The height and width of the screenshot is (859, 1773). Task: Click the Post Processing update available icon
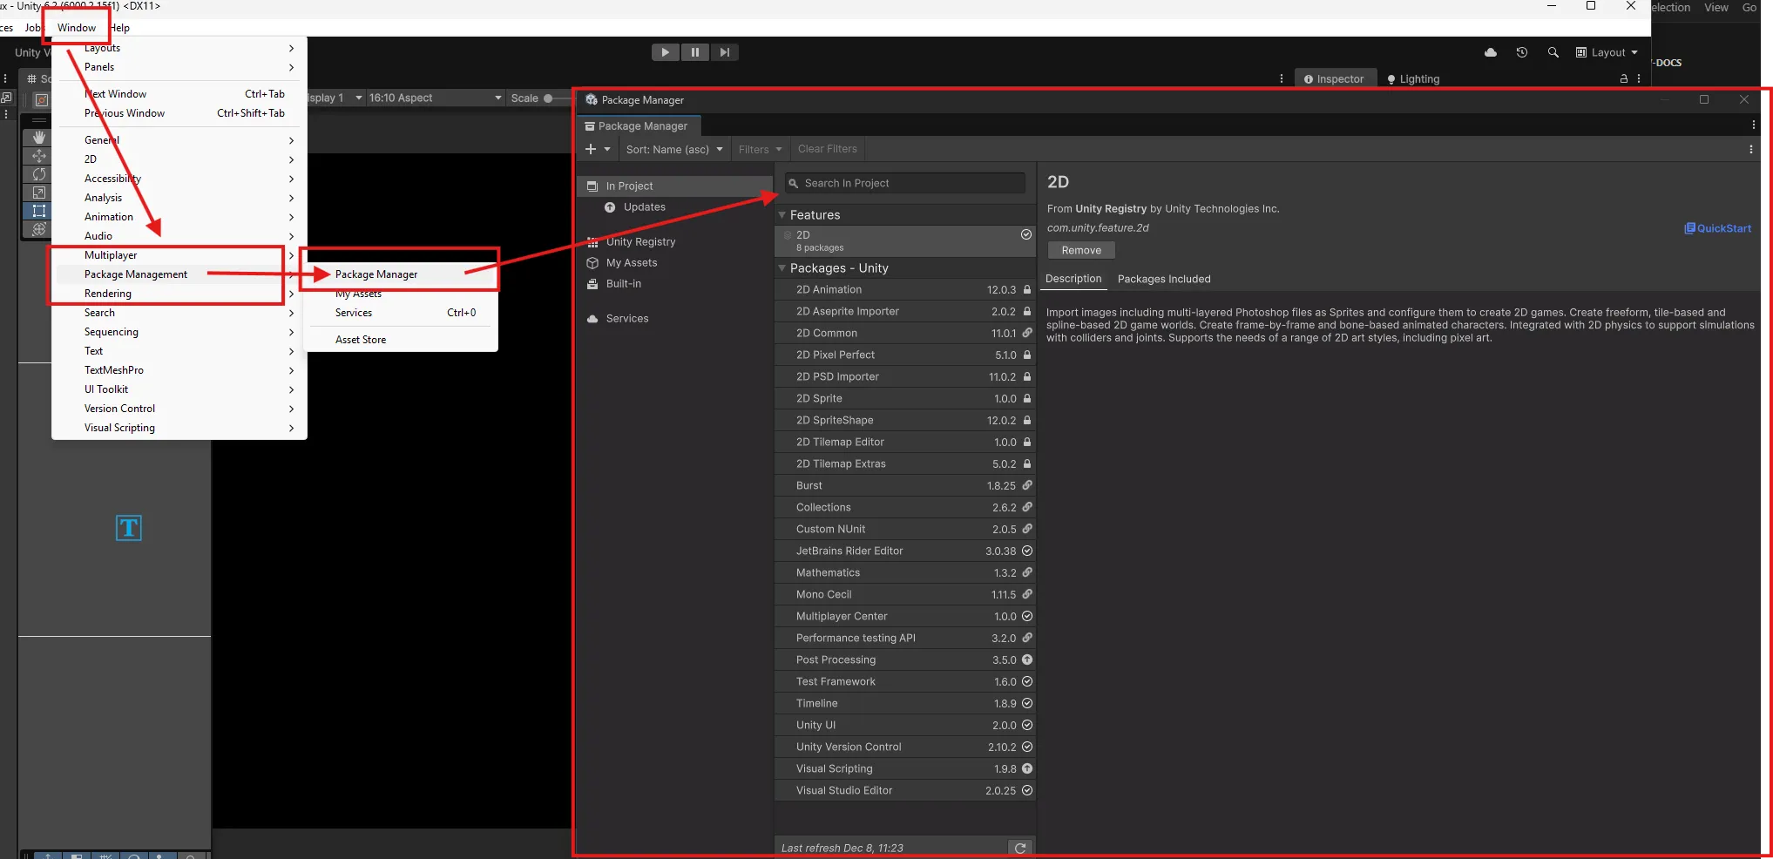1027,659
